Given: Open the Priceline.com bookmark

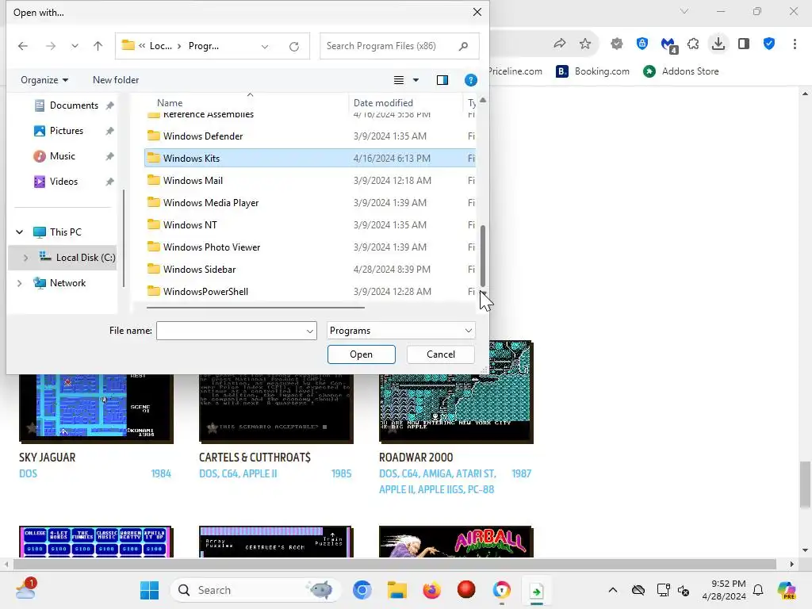Looking at the screenshot, I should [x=515, y=71].
